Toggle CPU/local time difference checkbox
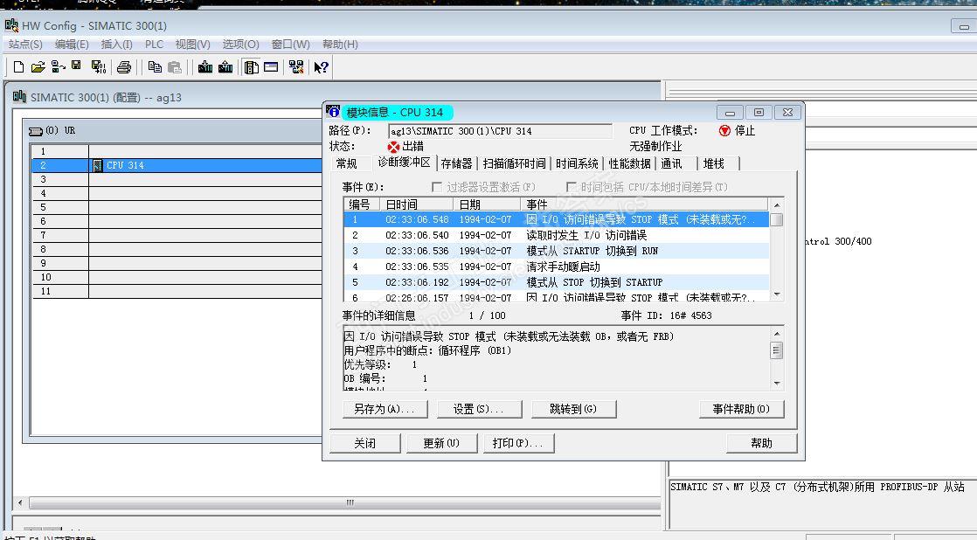The image size is (977, 540). click(571, 187)
